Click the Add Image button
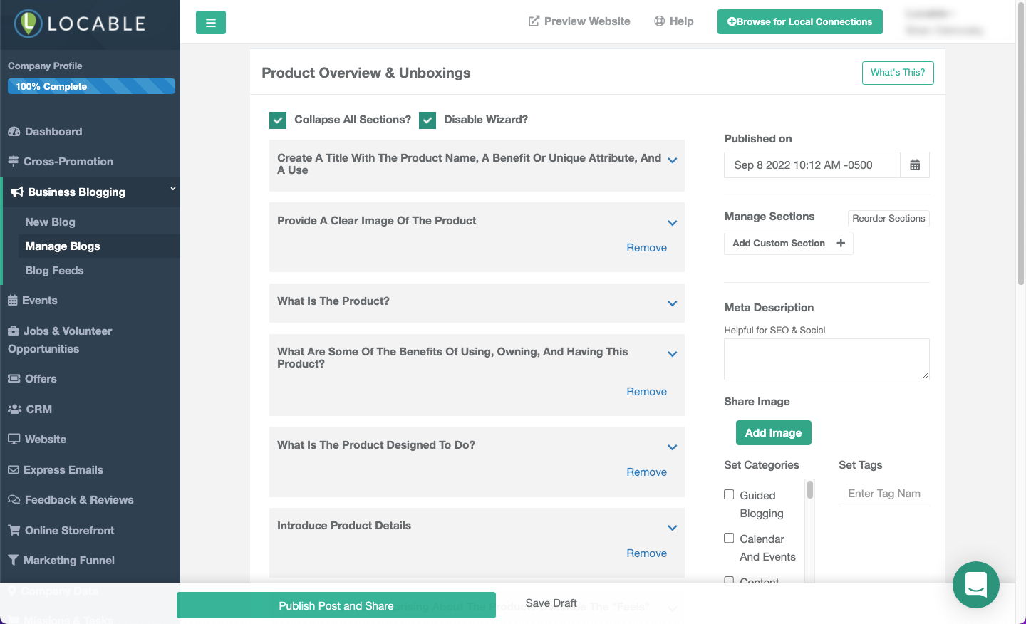Image resolution: width=1026 pixels, height=624 pixels. click(x=773, y=433)
